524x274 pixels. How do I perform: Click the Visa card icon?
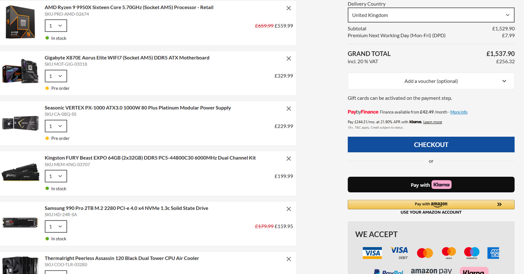[372, 253]
